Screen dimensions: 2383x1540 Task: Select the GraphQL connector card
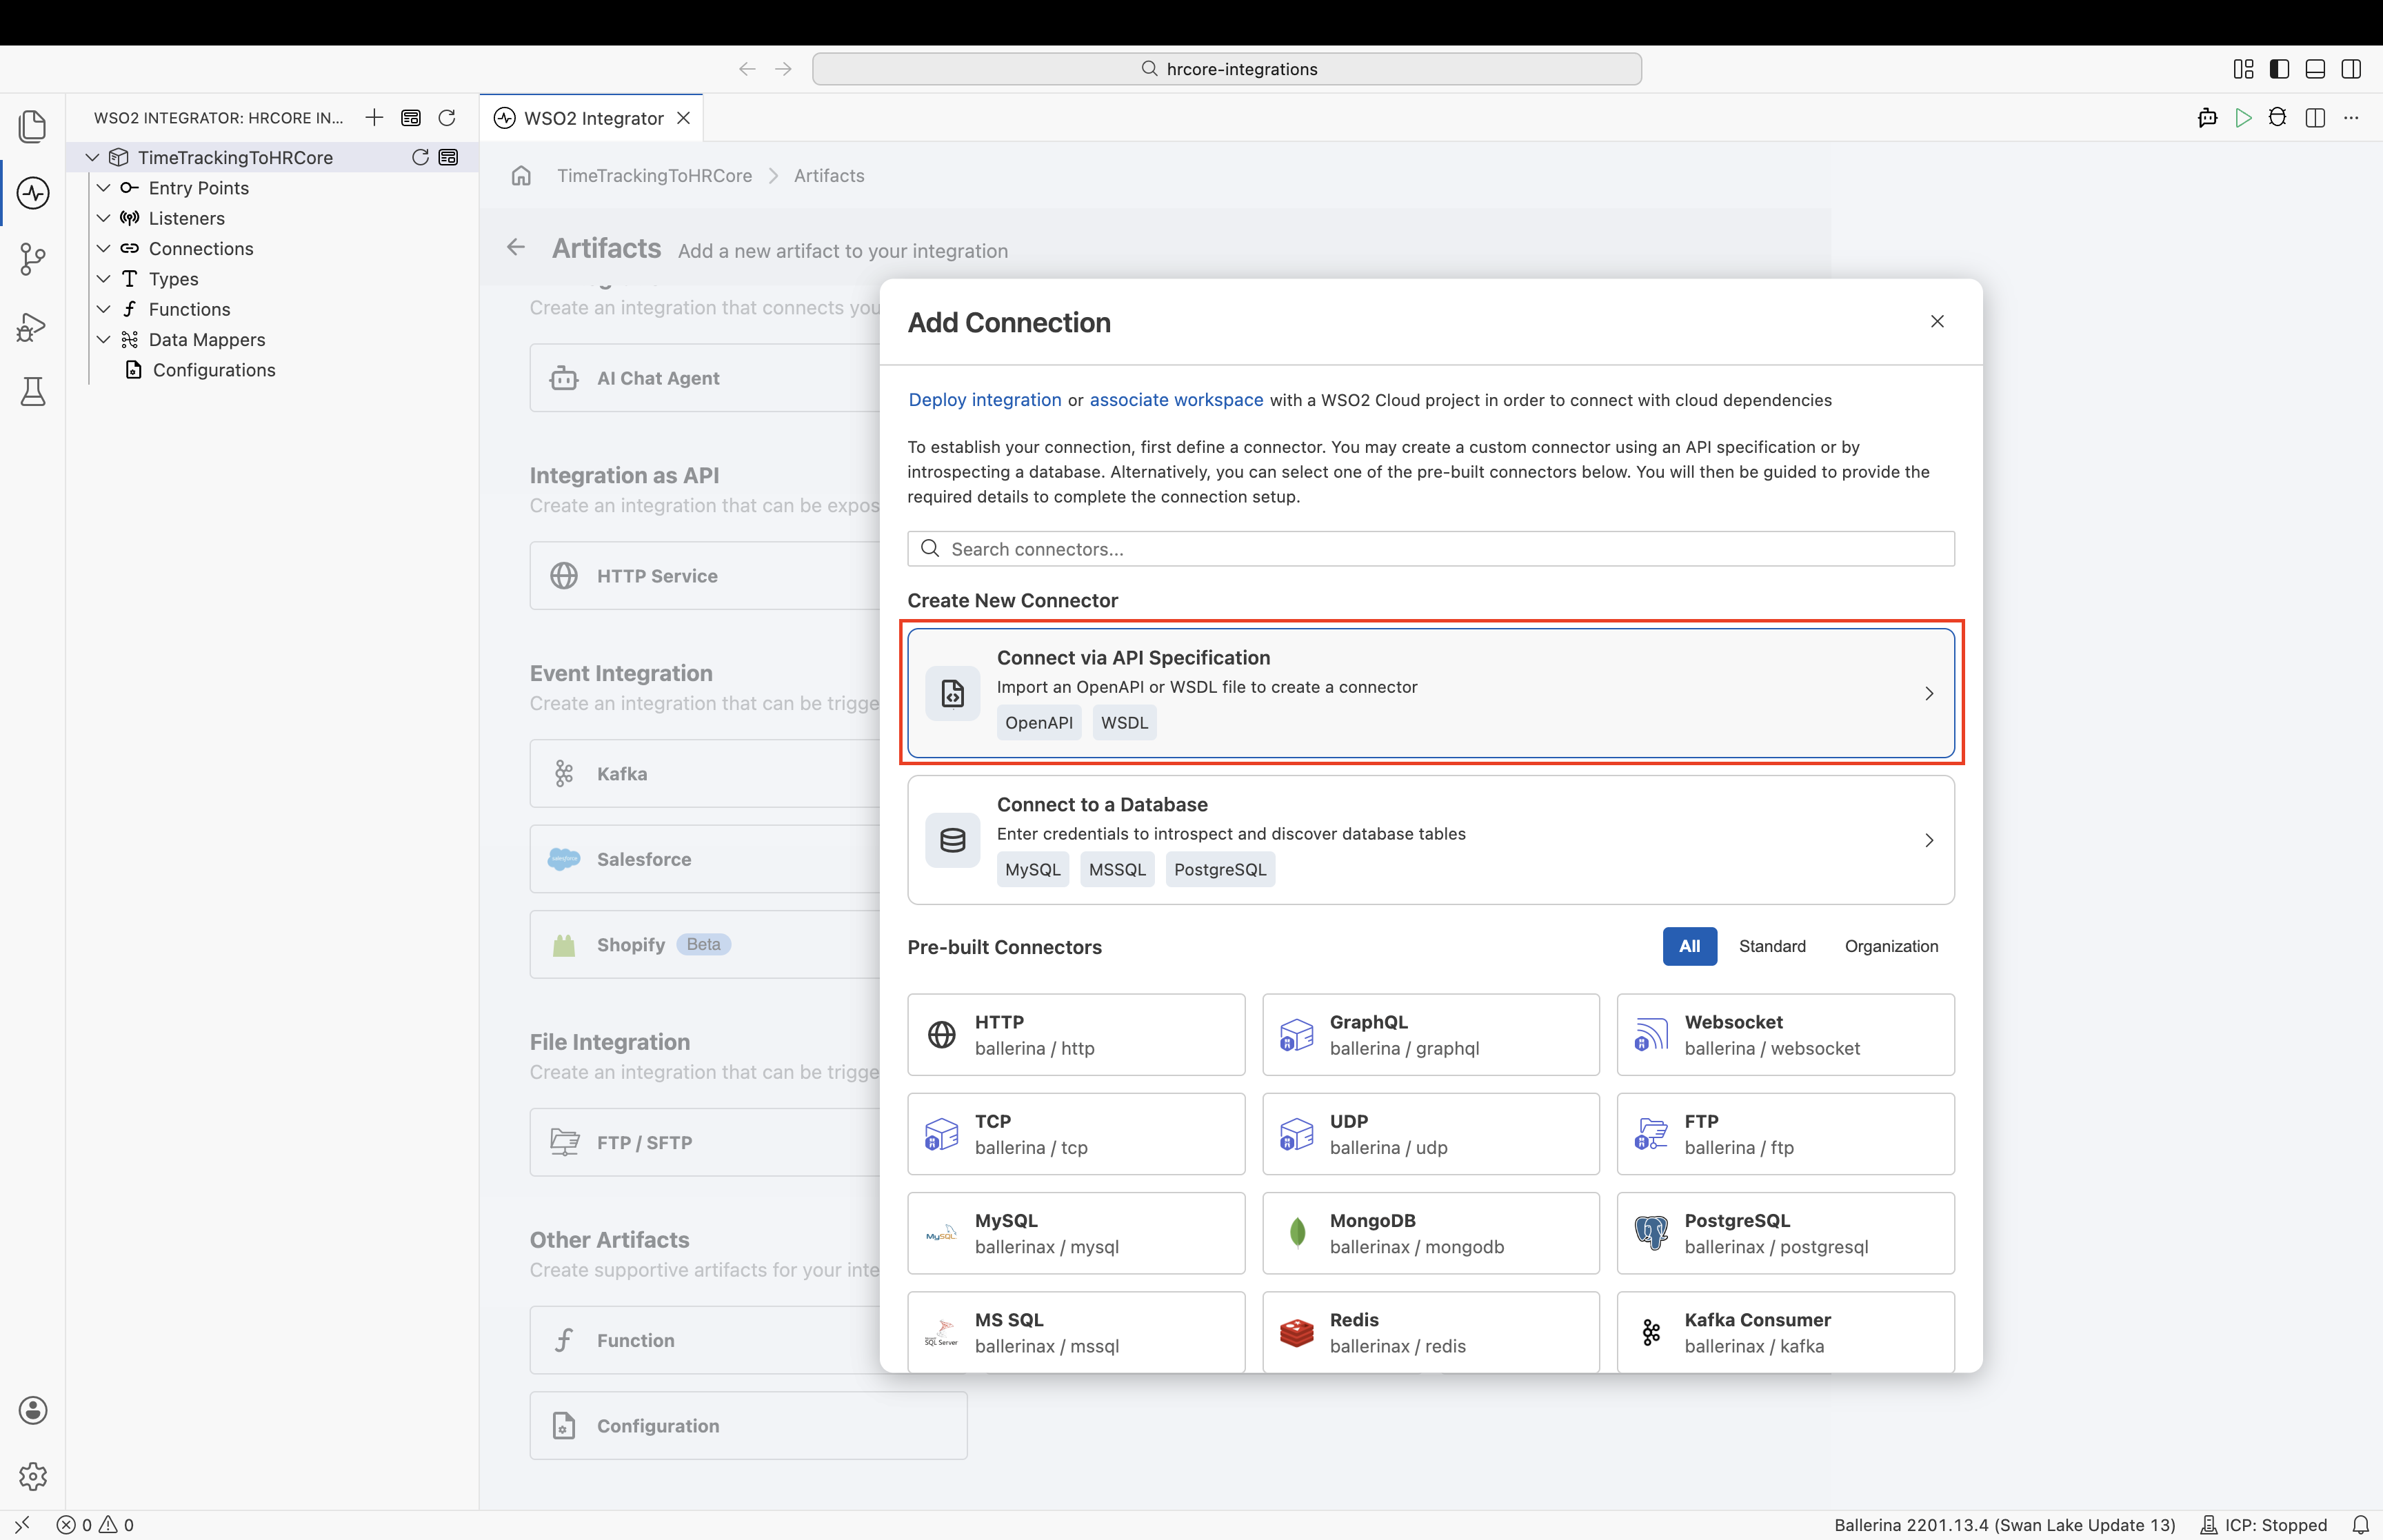click(1430, 1034)
